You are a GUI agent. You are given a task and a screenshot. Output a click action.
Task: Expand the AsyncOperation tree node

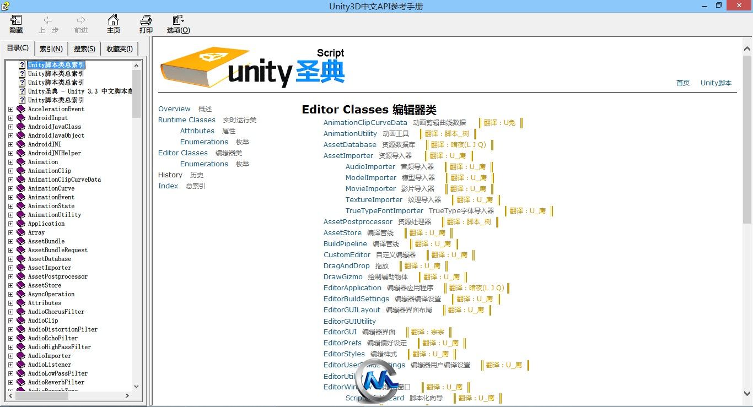(x=10, y=294)
